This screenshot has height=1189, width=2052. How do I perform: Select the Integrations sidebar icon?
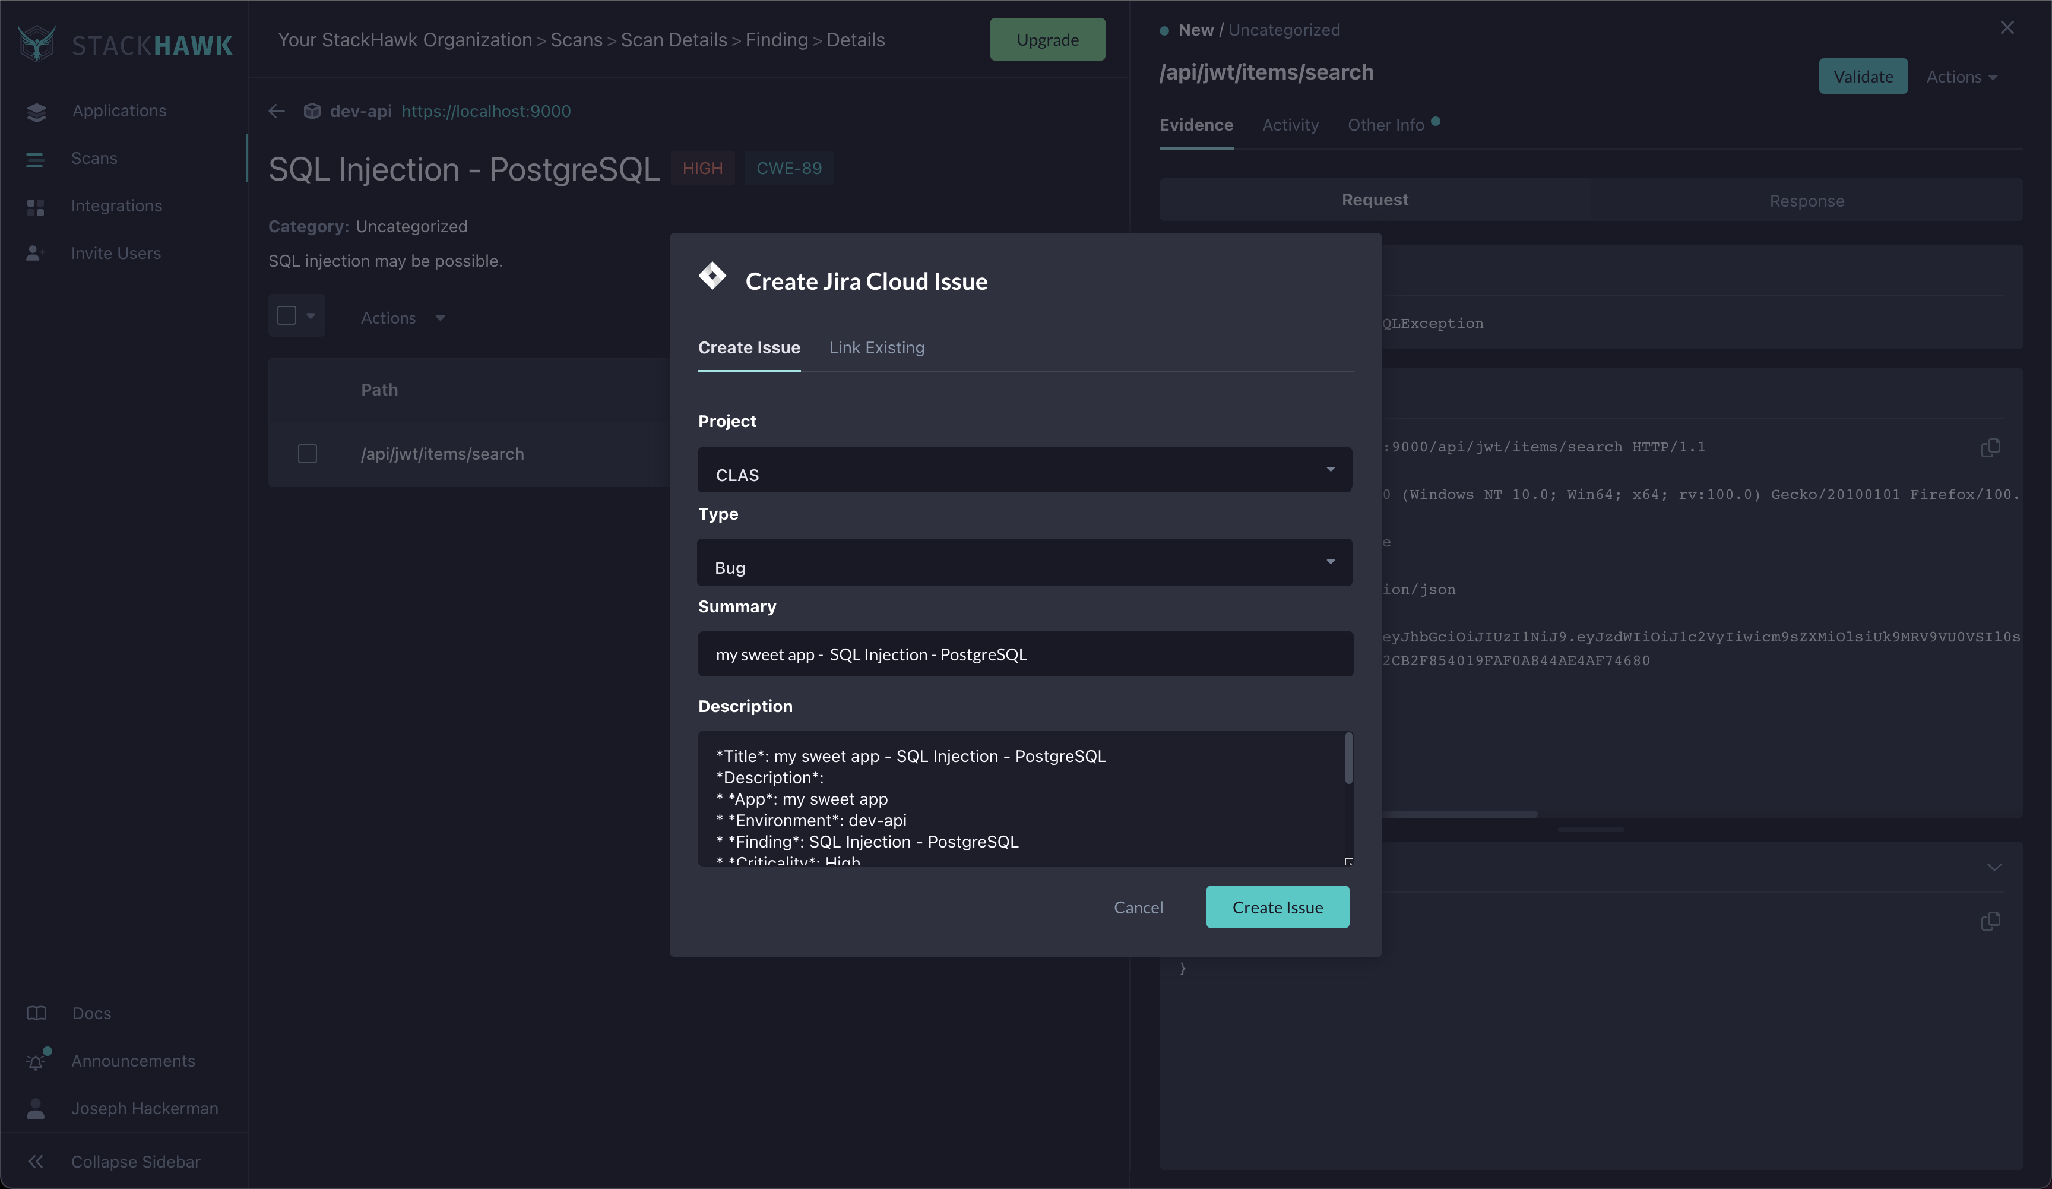[36, 205]
